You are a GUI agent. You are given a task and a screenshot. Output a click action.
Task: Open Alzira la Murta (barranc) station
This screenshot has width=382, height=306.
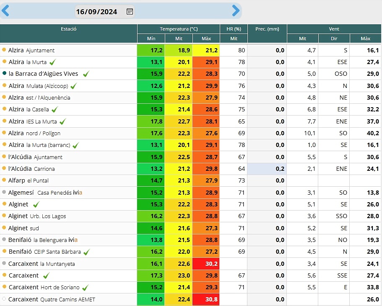click(39, 145)
